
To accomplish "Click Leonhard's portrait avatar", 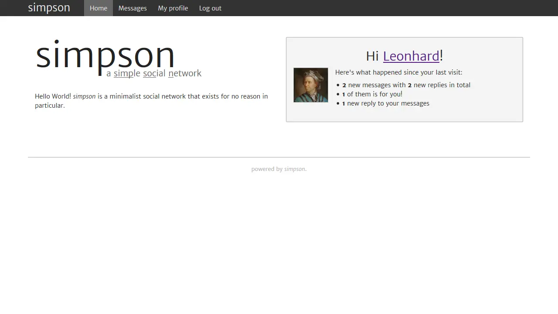I will point(311,85).
